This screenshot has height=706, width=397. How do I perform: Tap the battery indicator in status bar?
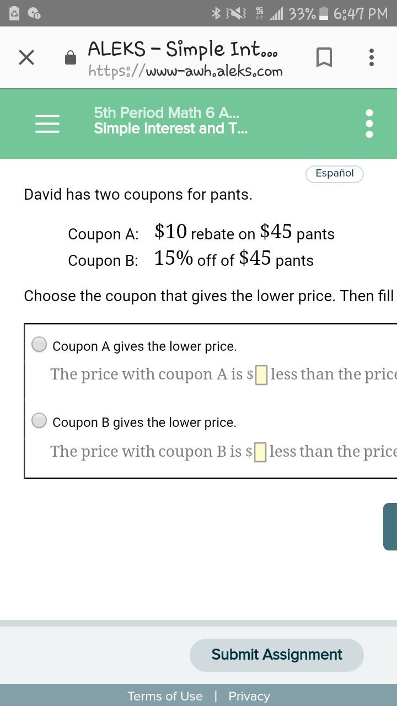tap(325, 13)
